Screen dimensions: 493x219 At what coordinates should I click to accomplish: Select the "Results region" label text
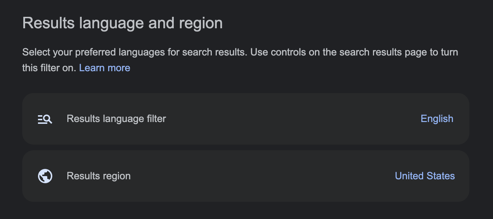[x=99, y=176]
